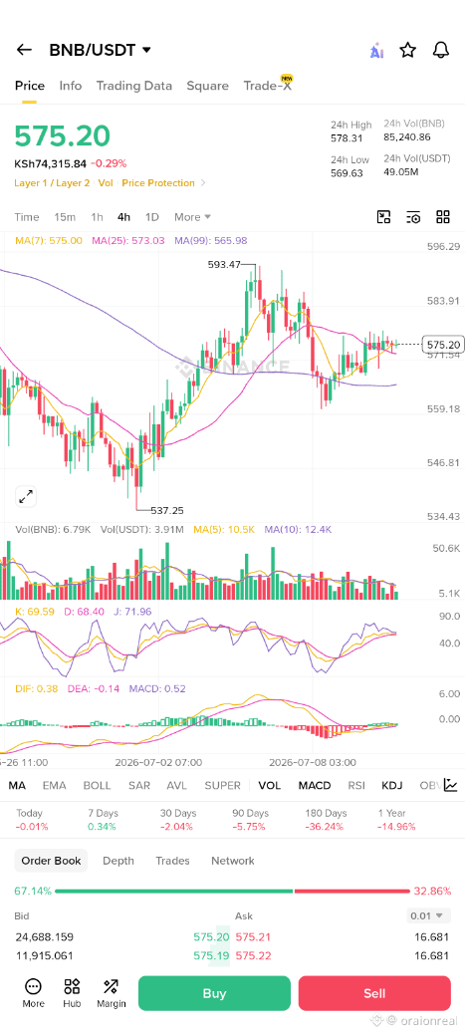Toggle the VOL sub-indicator
Viewport: 465px width, 1036px height.
coord(270,786)
